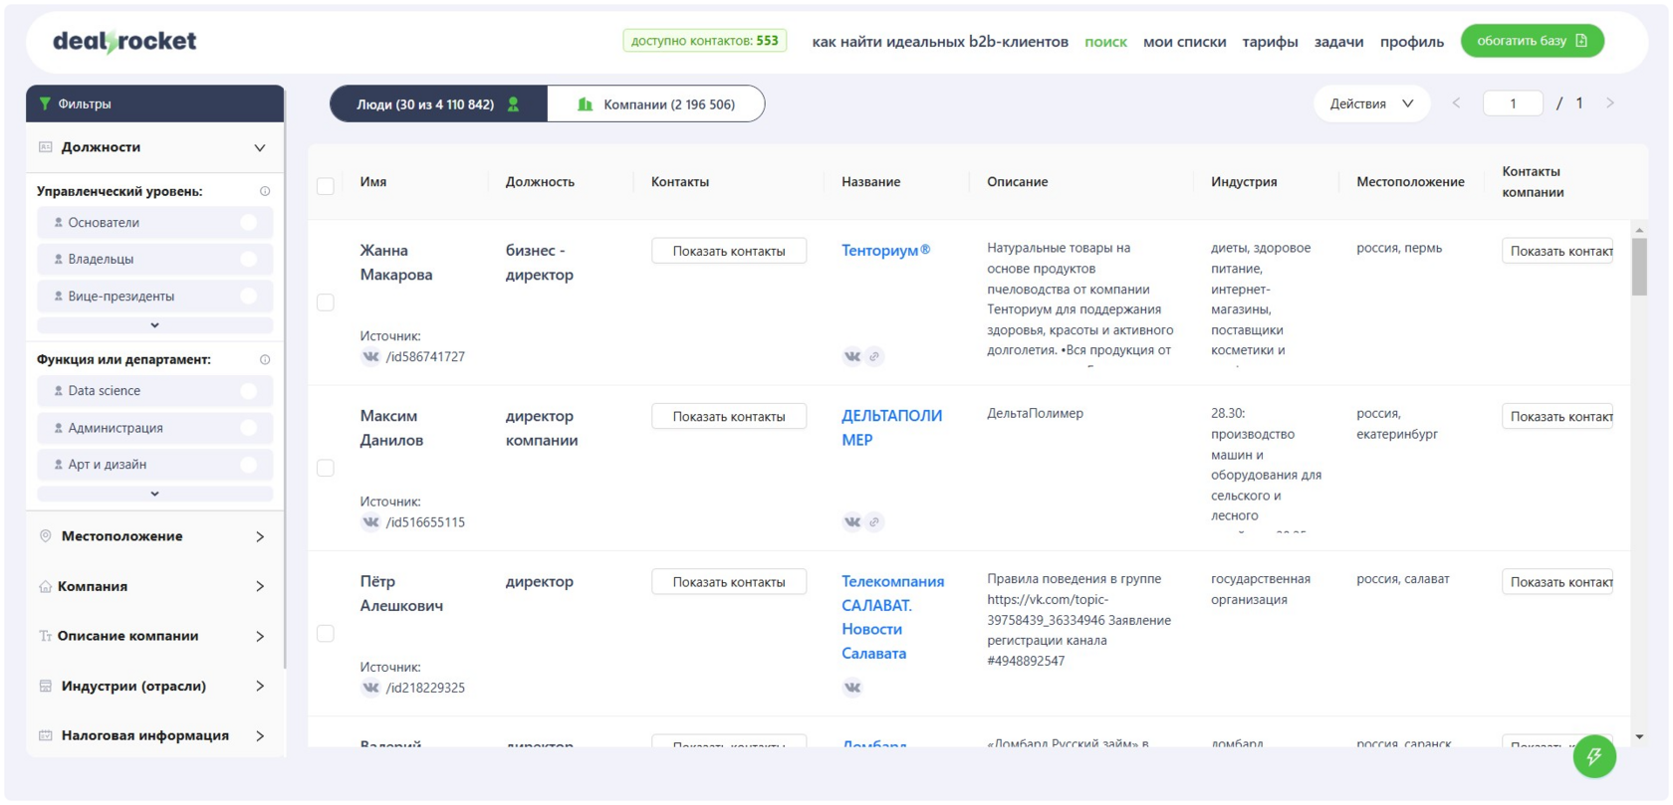
Task: Click the VK icon under Тенториум company
Action: pos(851,356)
